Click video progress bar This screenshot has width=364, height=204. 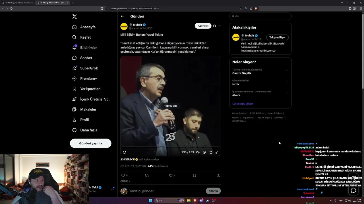(x=171, y=147)
